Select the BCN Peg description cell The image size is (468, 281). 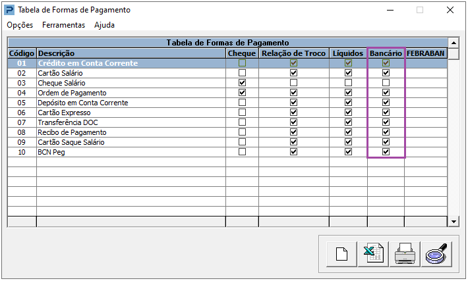[x=131, y=152]
